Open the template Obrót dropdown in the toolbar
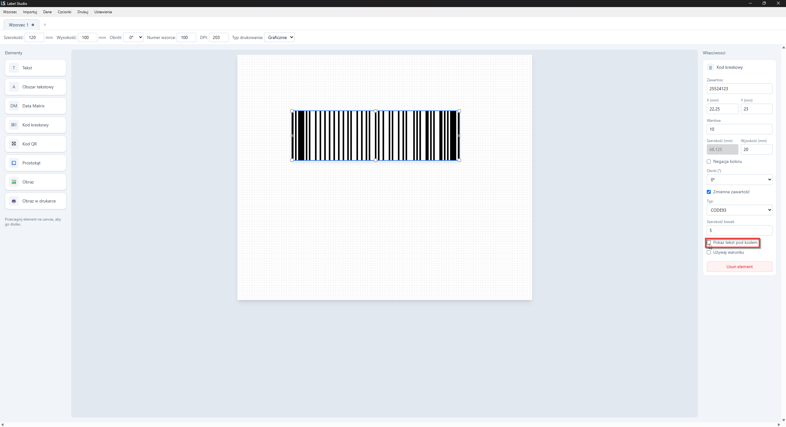Screen dimensions: 786x427 pos(133,37)
